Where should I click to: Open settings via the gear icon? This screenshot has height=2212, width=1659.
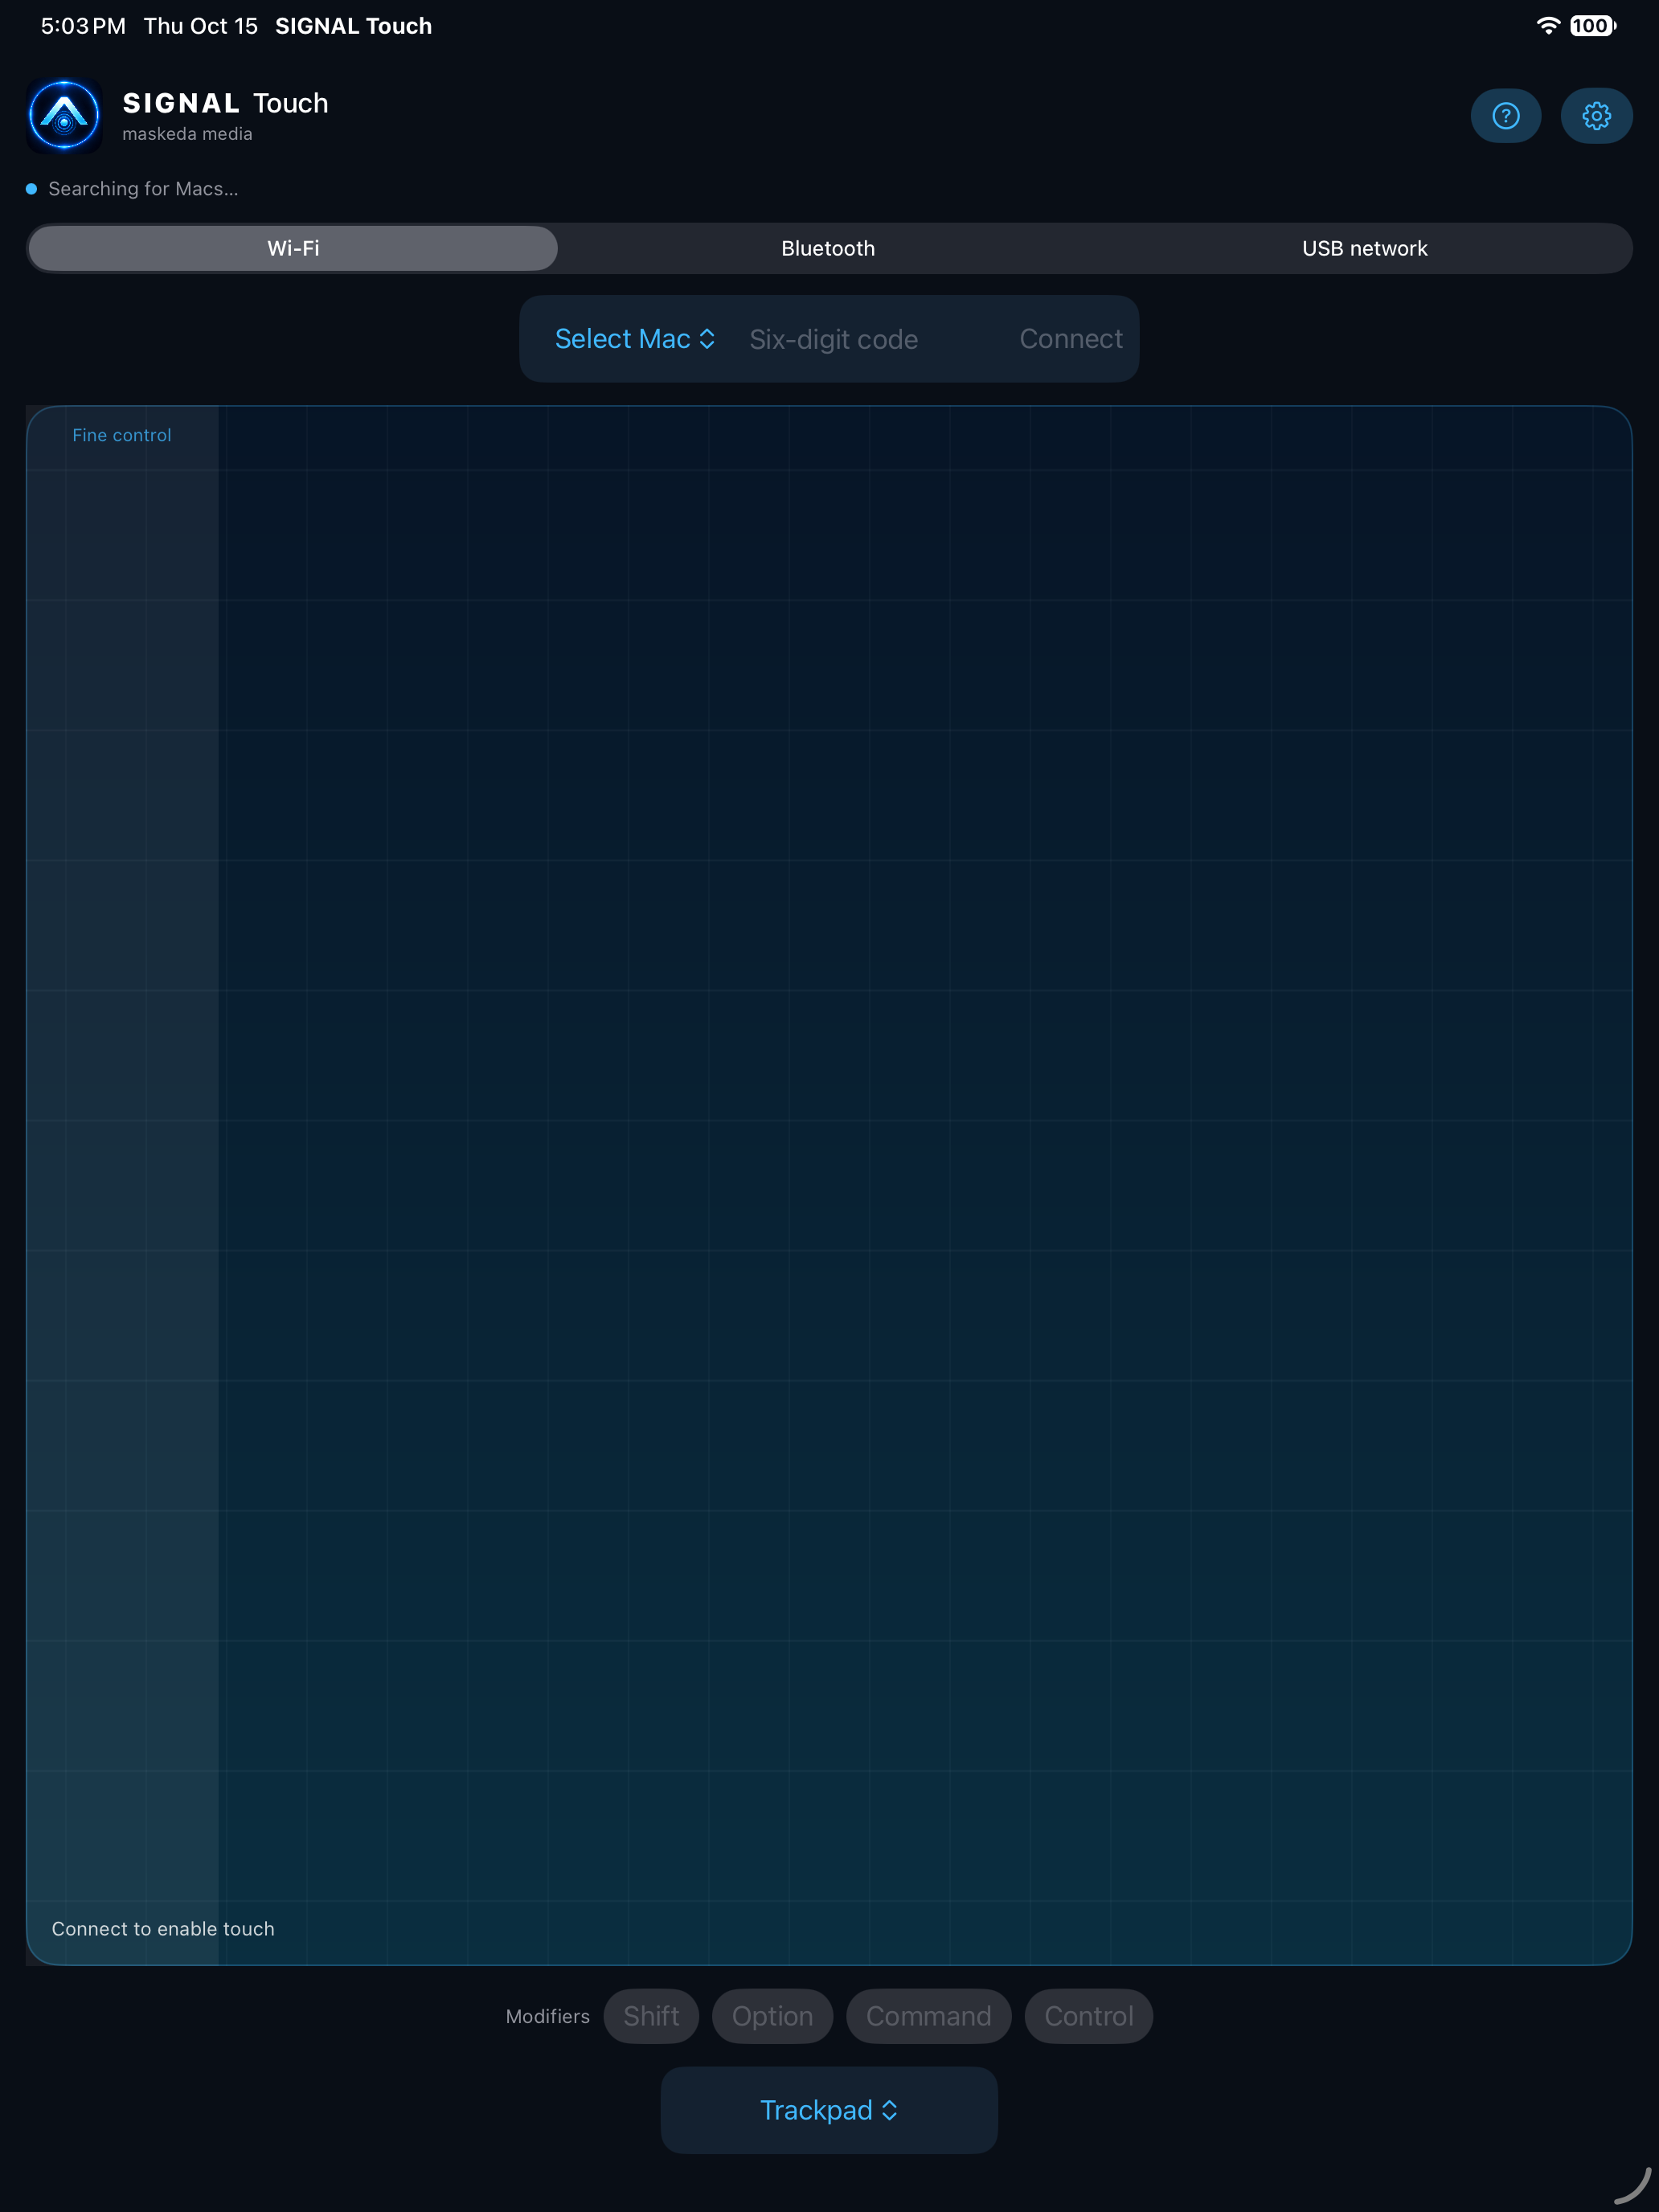[x=1596, y=116]
